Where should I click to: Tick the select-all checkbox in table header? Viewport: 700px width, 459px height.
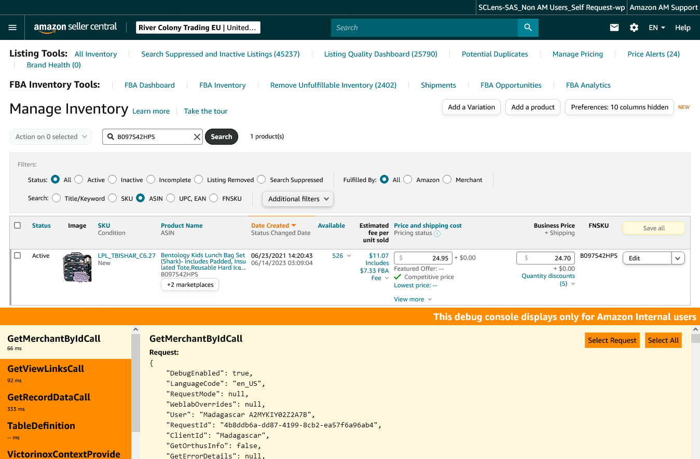pyautogui.click(x=18, y=226)
